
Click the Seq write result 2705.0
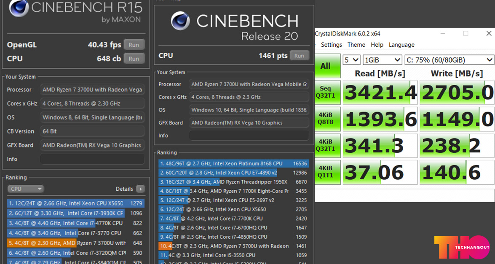[457, 92]
